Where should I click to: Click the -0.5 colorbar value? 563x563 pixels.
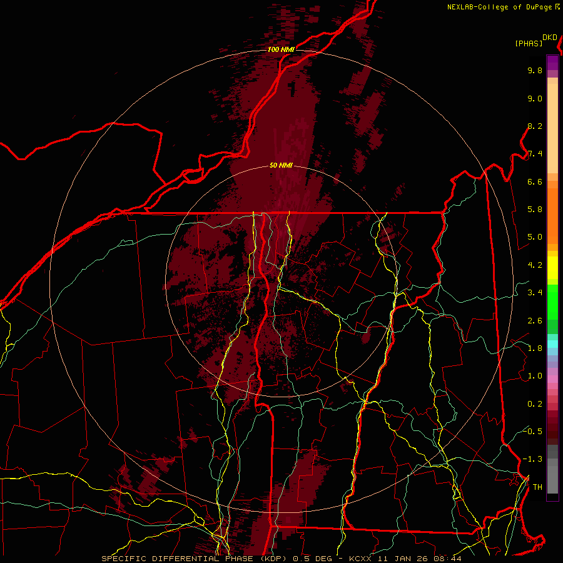point(532,432)
